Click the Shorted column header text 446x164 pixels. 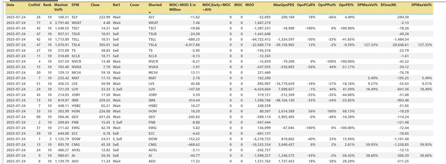(x=155, y=5)
